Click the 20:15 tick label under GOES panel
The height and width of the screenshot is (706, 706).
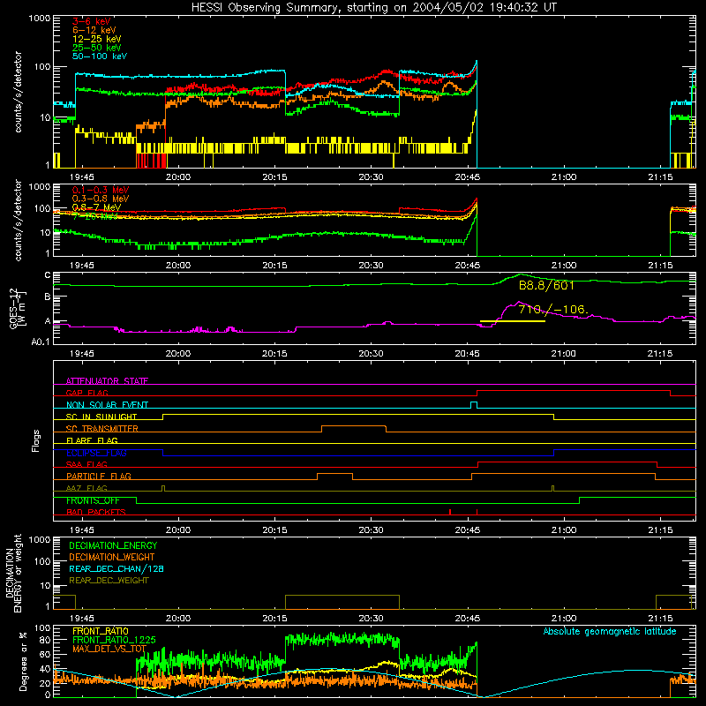click(274, 354)
